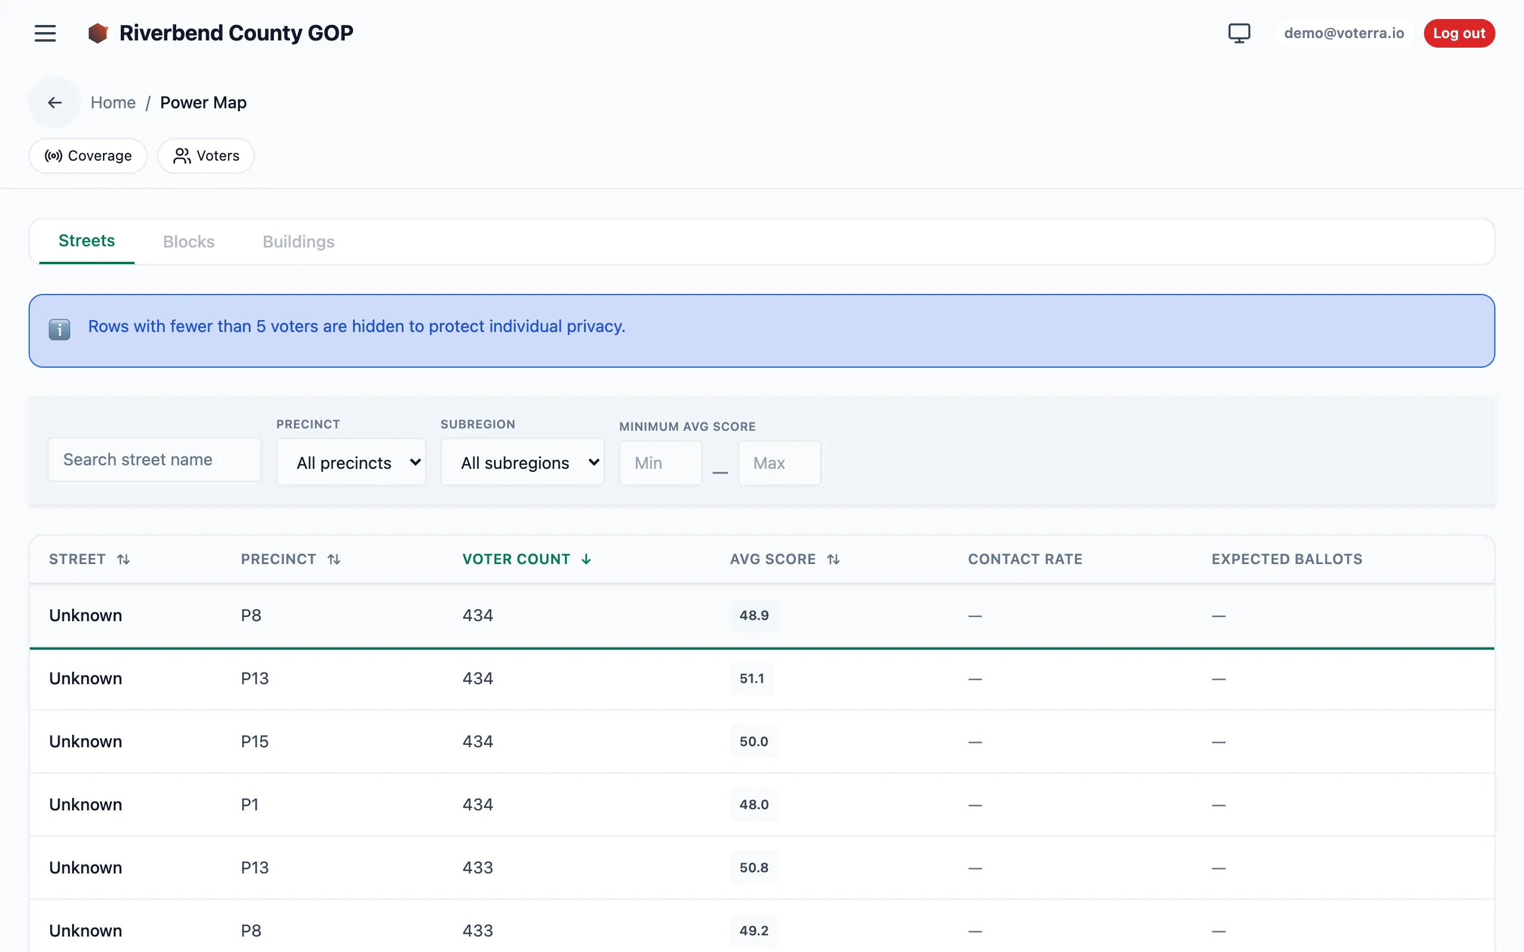Sort table by Precinct column header
This screenshot has height=952, width=1524.
point(291,559)
